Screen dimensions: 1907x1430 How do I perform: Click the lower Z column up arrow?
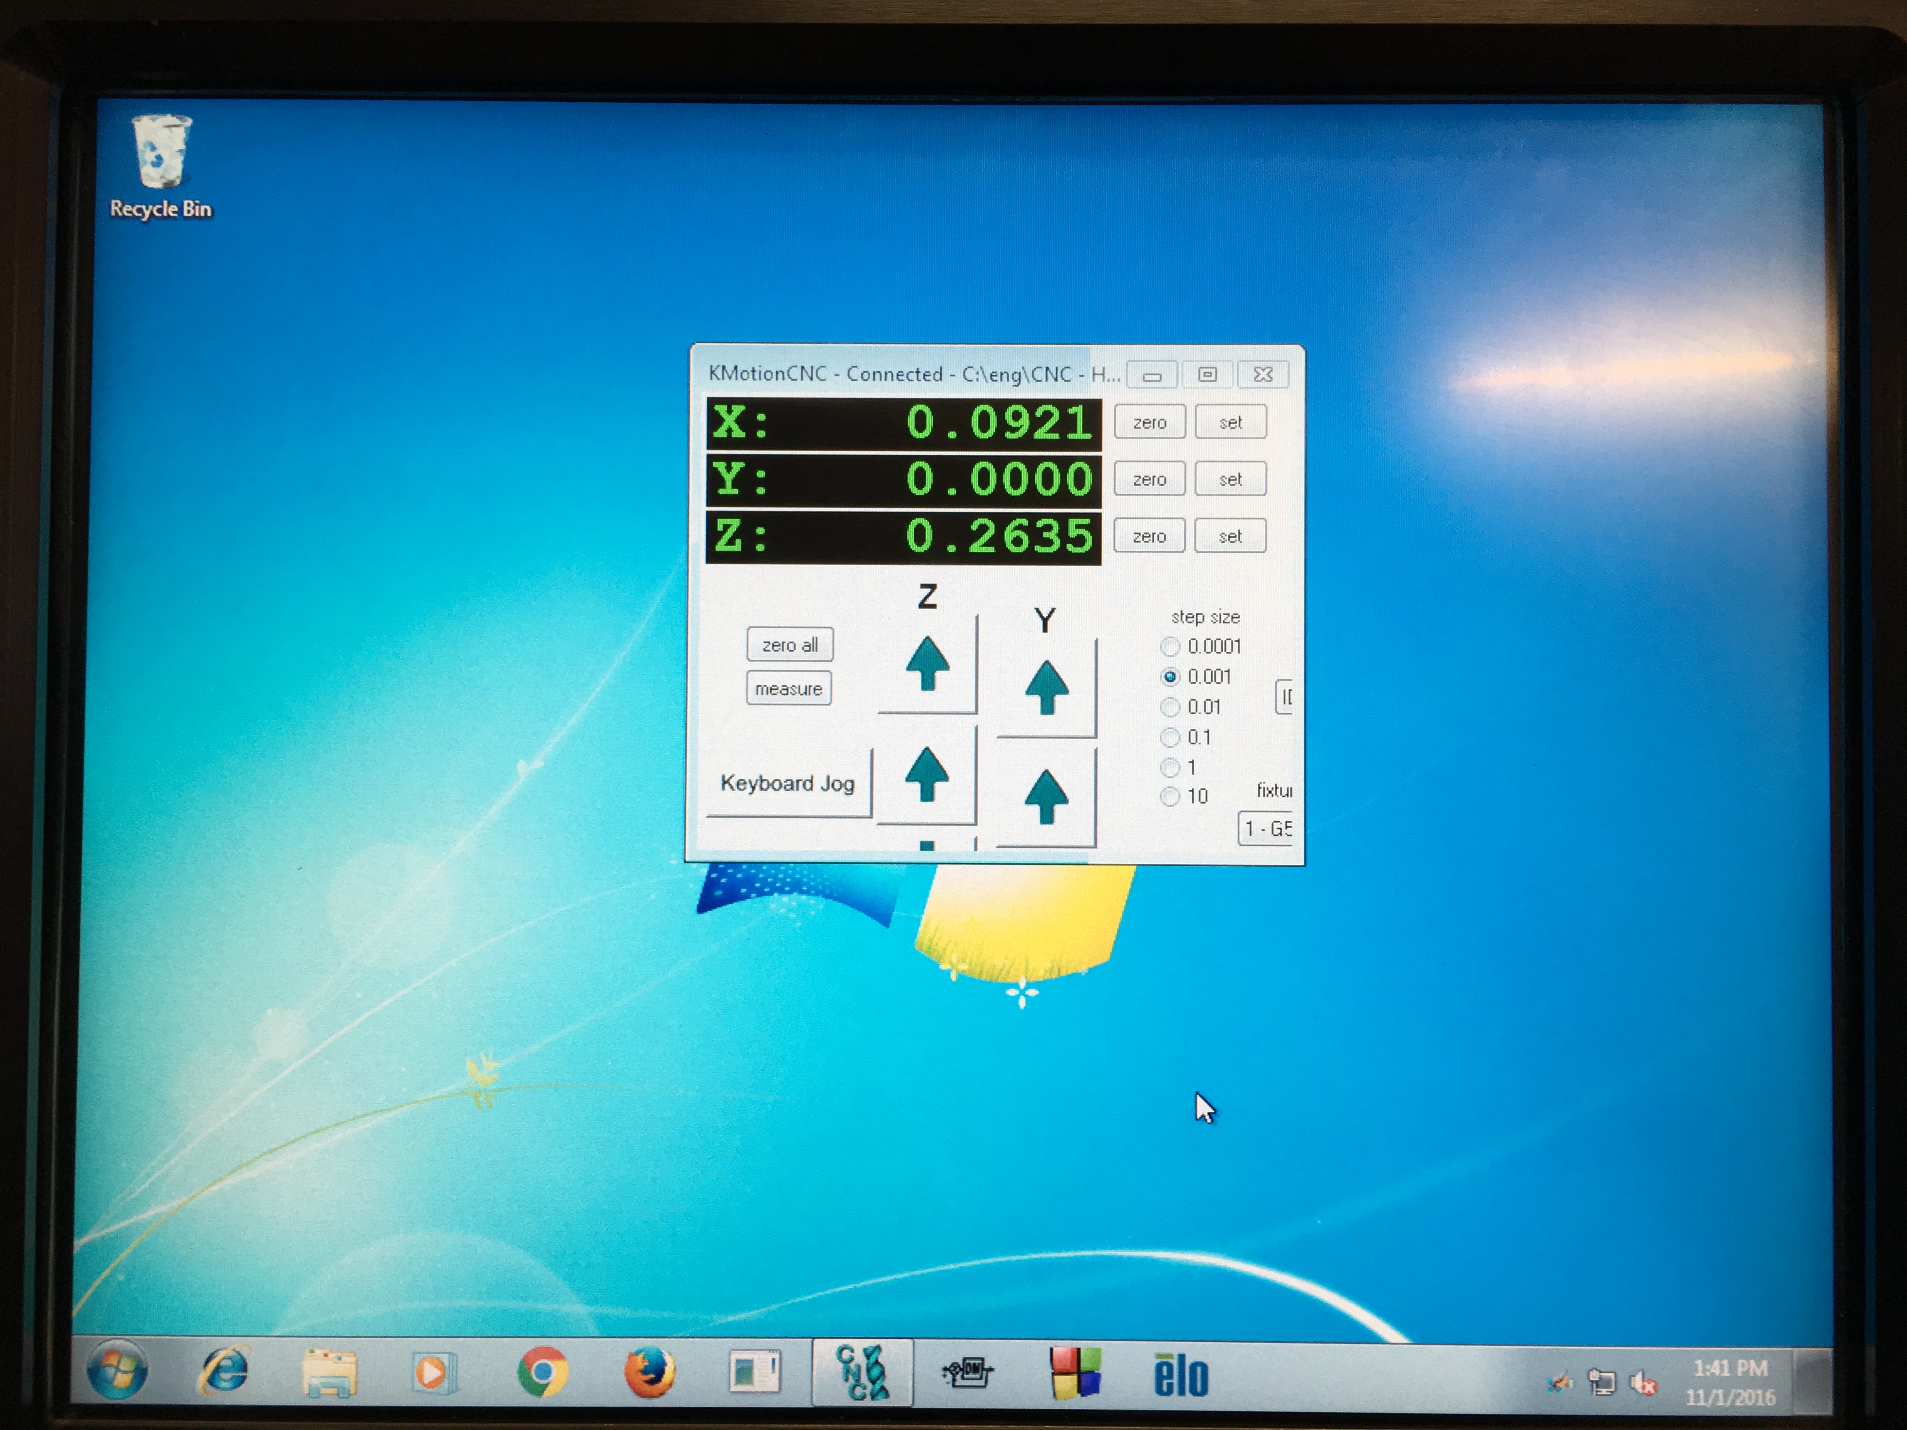click(927, 774)
